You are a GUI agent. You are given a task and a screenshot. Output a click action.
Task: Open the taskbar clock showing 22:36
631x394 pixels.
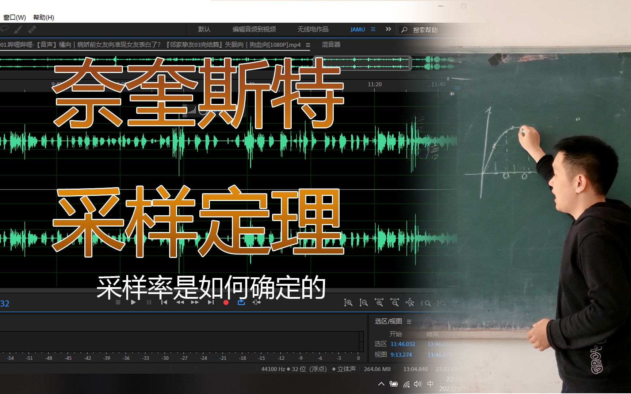454,384
